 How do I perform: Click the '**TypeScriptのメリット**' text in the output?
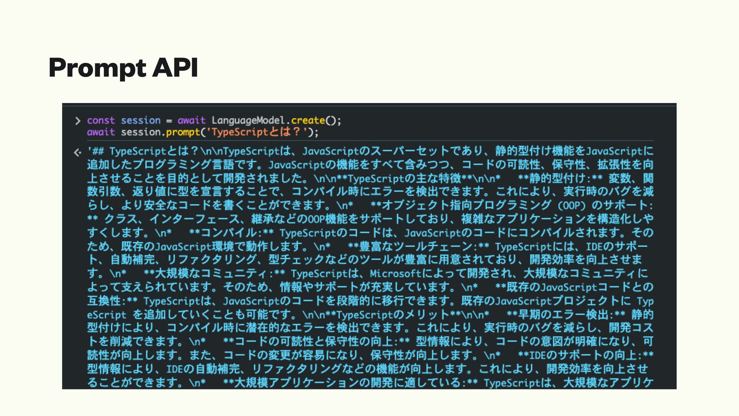393,315
